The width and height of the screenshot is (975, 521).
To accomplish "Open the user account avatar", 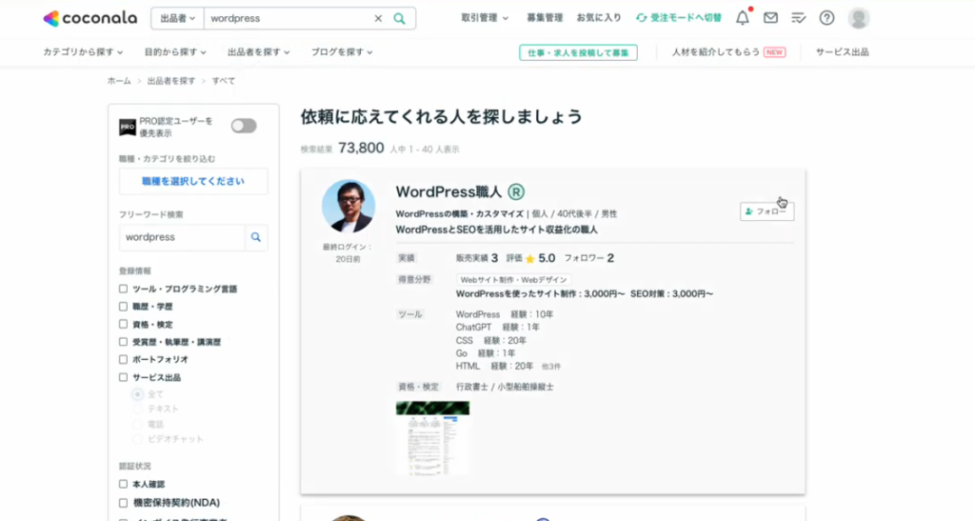I will [859, 18].
